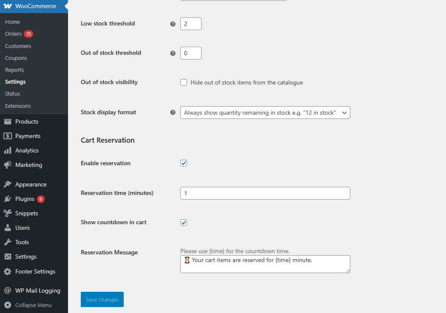Click the Payments dollar icon
Image resolution: width=446 pixels, height=313 pixels.
pyautogui.click(x=7, y=136)
